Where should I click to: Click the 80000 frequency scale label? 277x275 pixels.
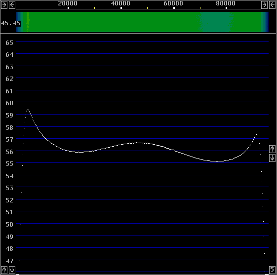[x=226, y=3]
